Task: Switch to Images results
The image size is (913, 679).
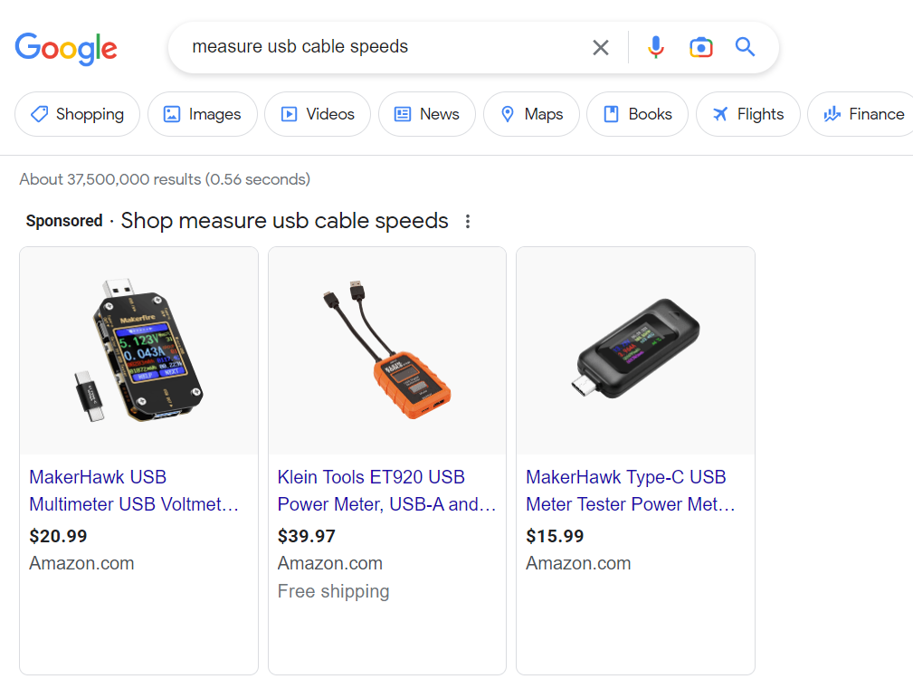Action: pos(202,114)
